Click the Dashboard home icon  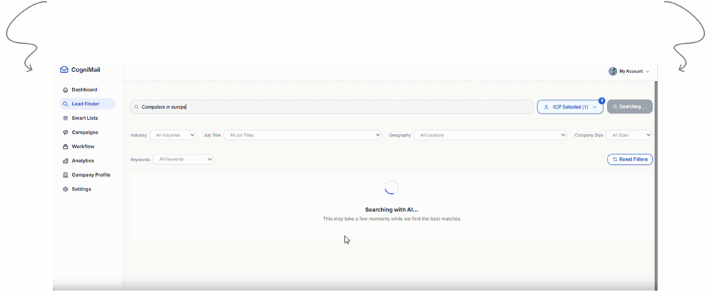(x=65, y=90)
